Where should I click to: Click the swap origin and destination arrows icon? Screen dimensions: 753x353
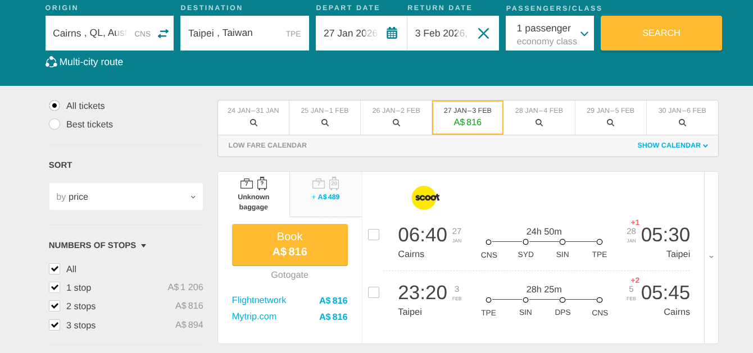pos(163,33)
